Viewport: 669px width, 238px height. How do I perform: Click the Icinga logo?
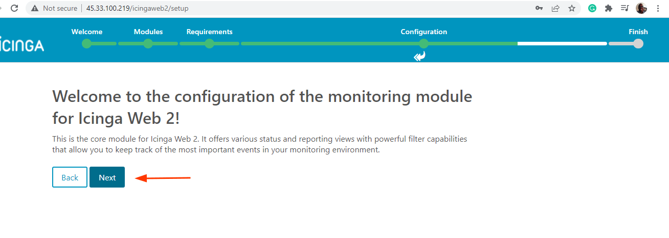pyautogui.click(x=22, y=44)
